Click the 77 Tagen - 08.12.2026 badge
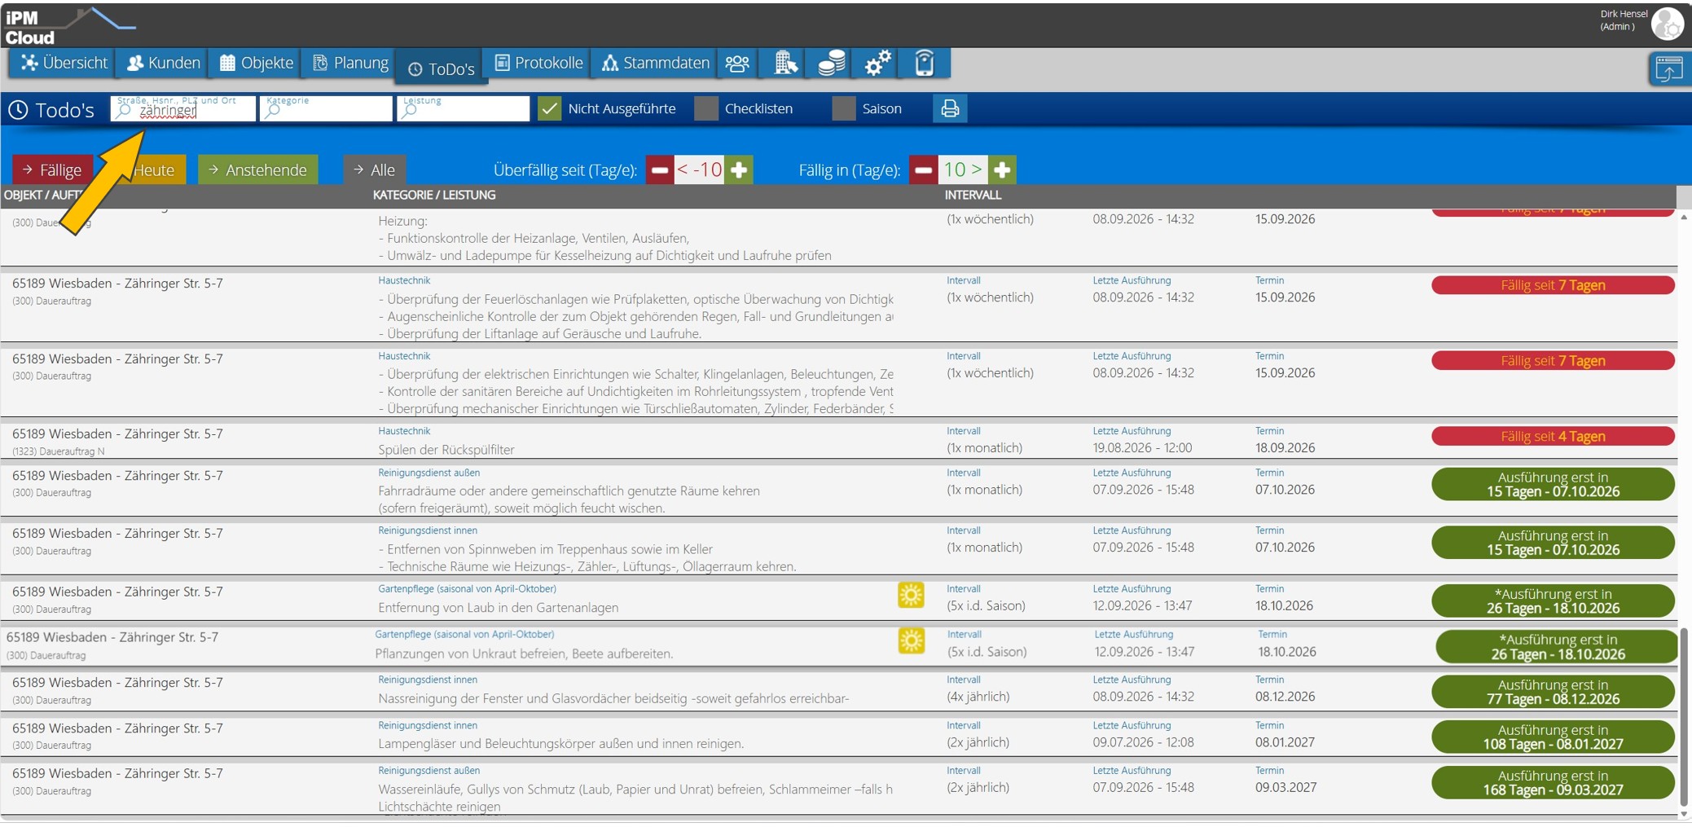This screenshot has width=1692, height=836. pos(1553,692)
